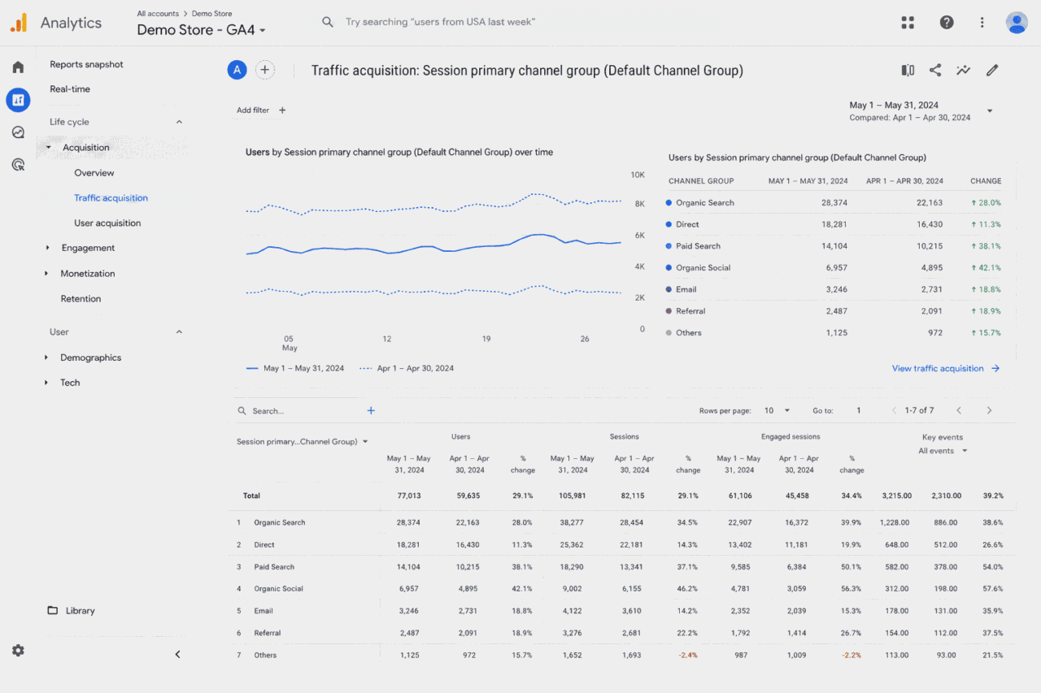Open the Explore icon in left rail
The height and width of the screenshot is (693, 1041).
(x=18, y=132)
